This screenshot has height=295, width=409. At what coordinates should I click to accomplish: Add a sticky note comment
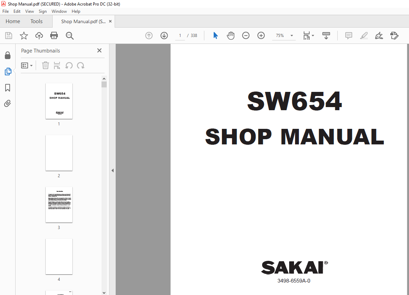tap(348, 36)
